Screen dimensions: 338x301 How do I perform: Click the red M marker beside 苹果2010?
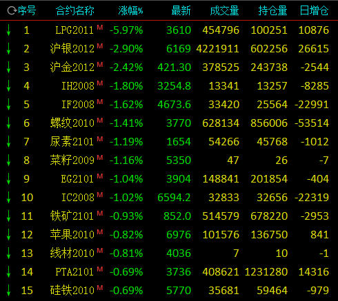(100, 231)
